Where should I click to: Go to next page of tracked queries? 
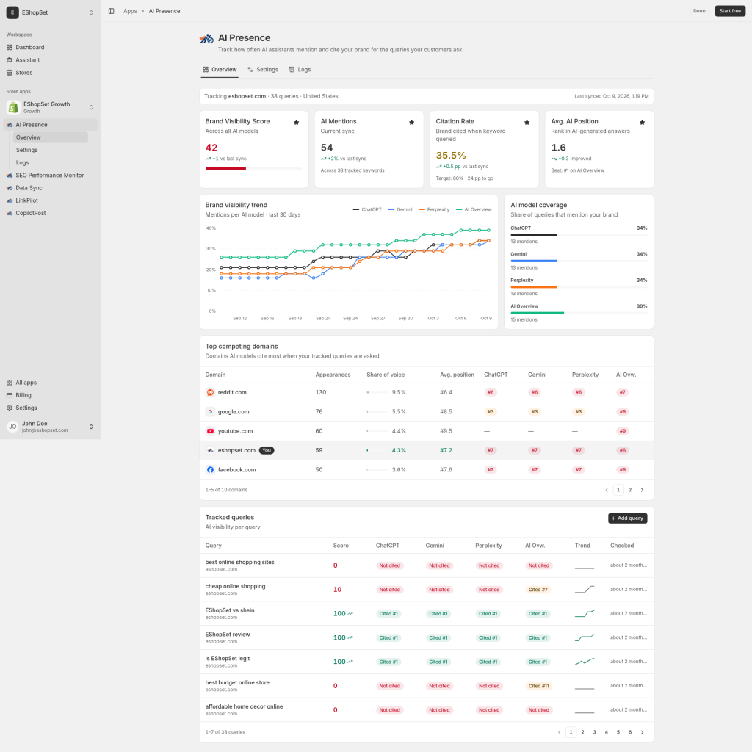(642, 732)
